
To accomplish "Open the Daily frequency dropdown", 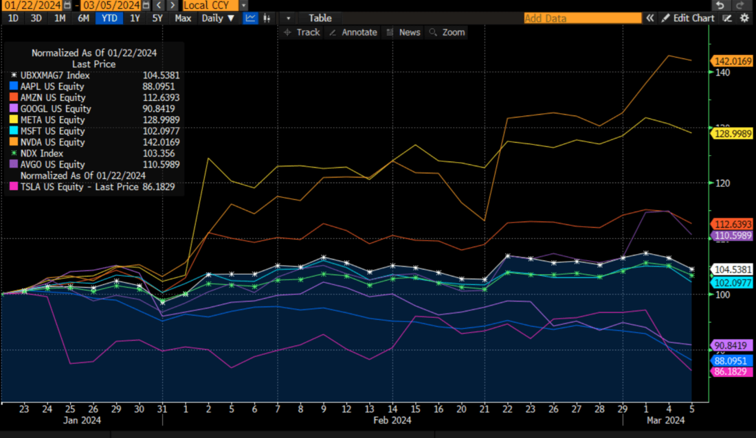I will point(218,18).
